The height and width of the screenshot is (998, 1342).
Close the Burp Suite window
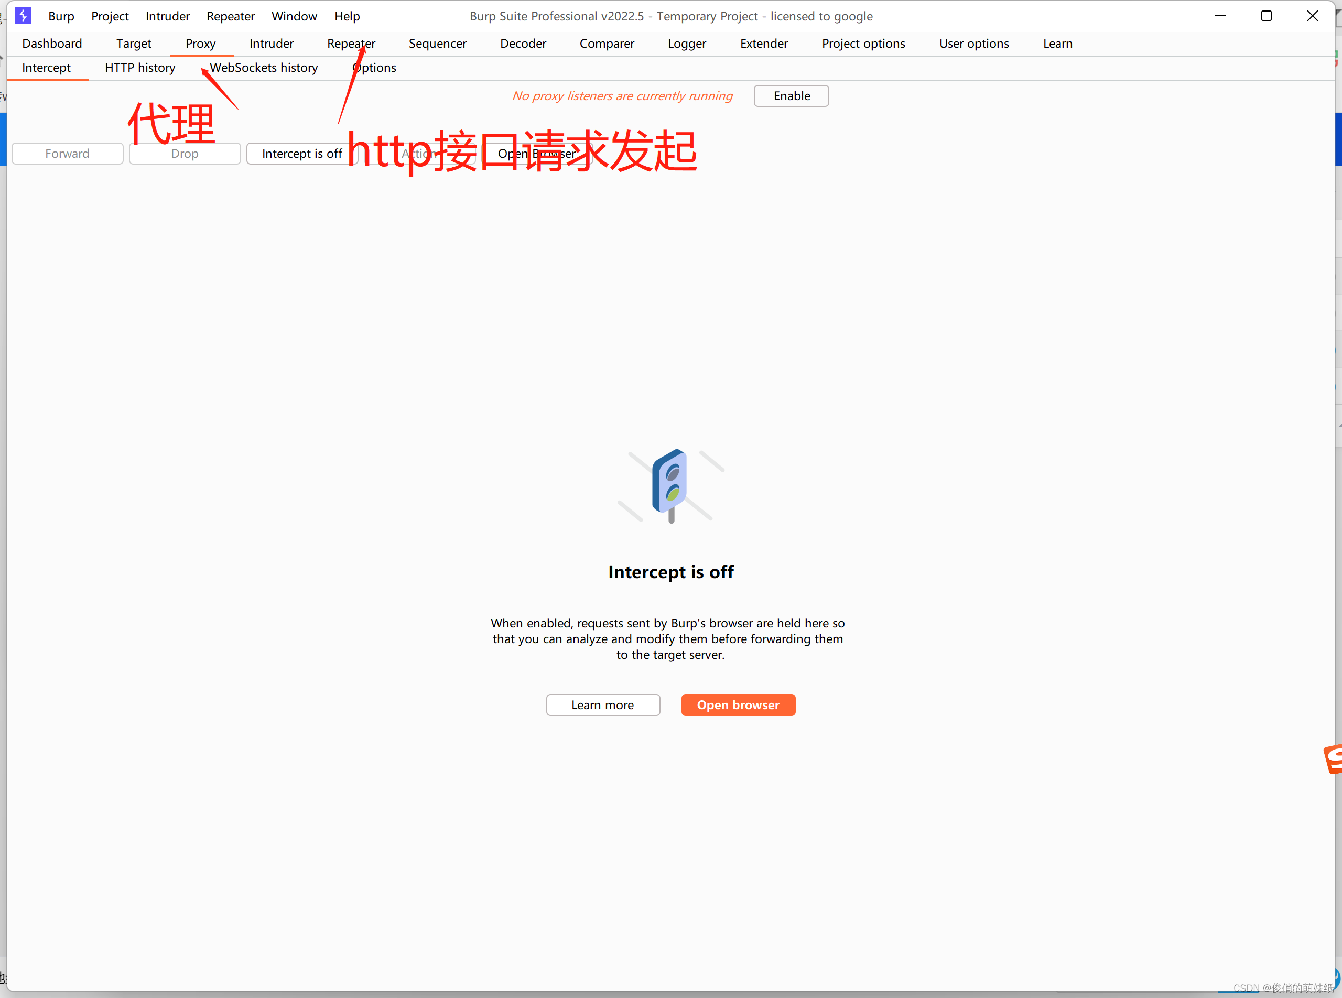coord(1312,16)
